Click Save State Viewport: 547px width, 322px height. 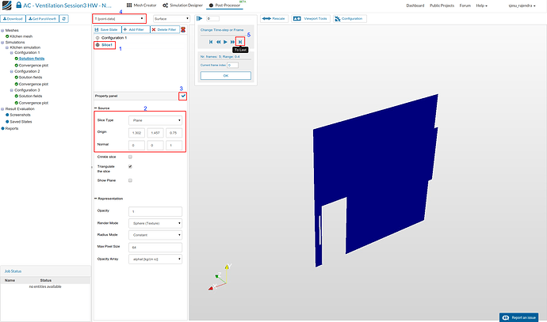click(x=106, y=29)
